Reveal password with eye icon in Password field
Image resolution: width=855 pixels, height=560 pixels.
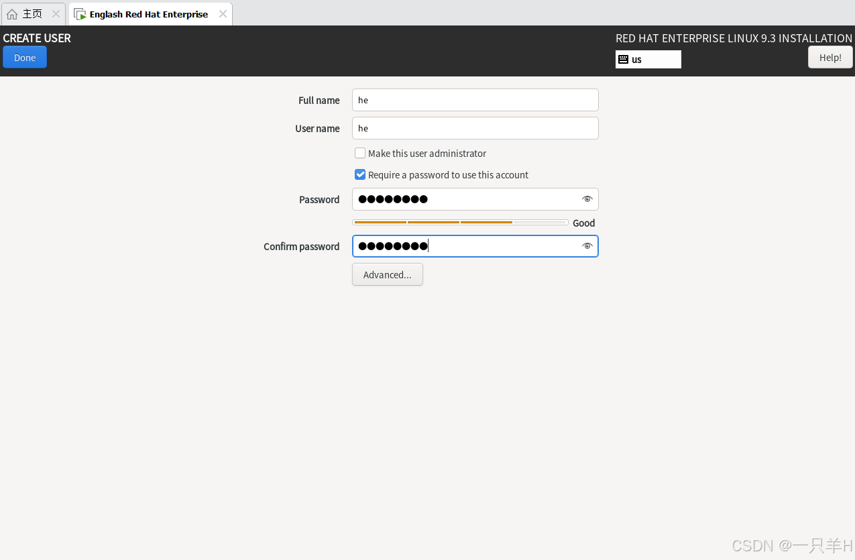(x=587, y=199)
